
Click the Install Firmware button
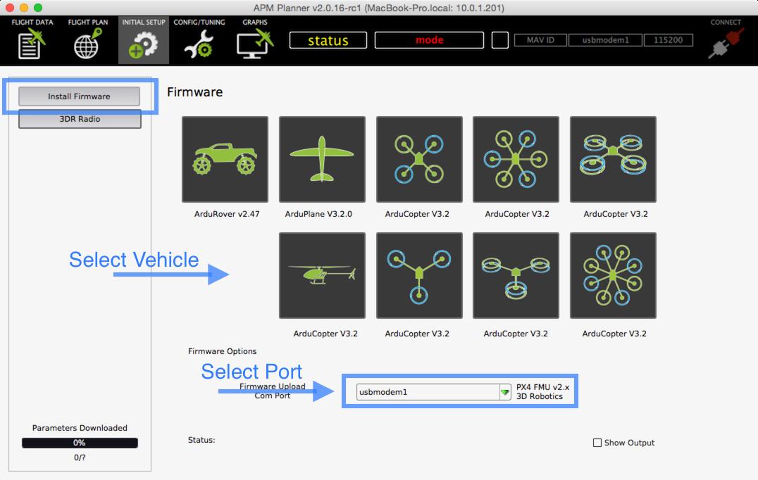tap(79, 96)
